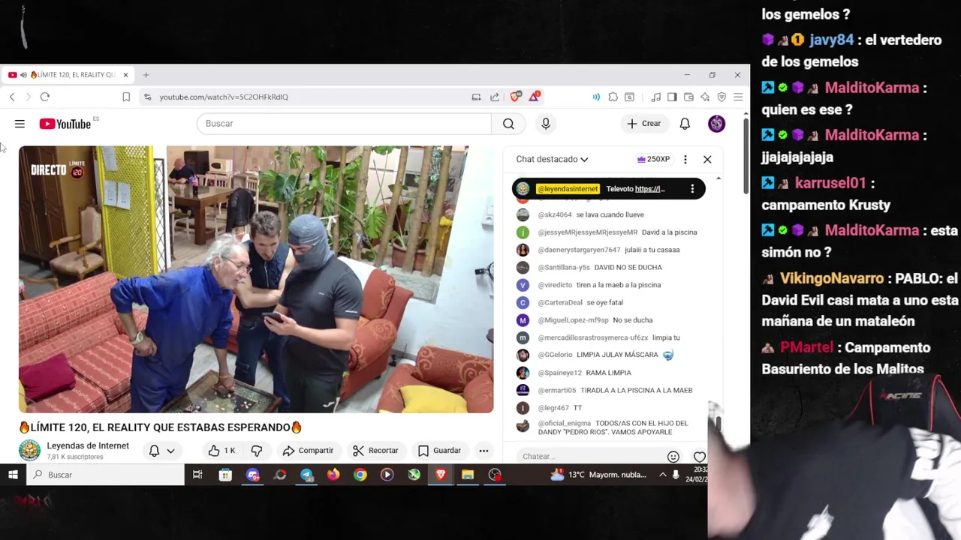This screenshot has width=961, height=540.
Task: Click the Compartir share button
Action: pyautogui.click(x=308, y=451)
